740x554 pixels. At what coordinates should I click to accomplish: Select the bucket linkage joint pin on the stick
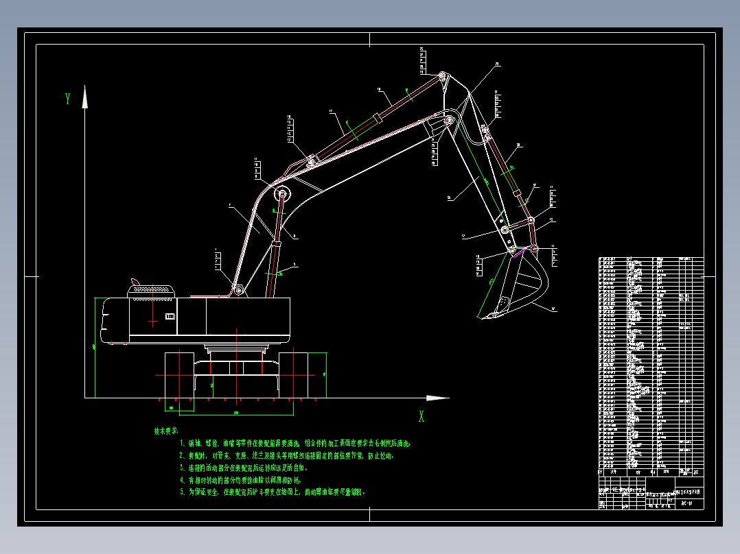[505, 230]
